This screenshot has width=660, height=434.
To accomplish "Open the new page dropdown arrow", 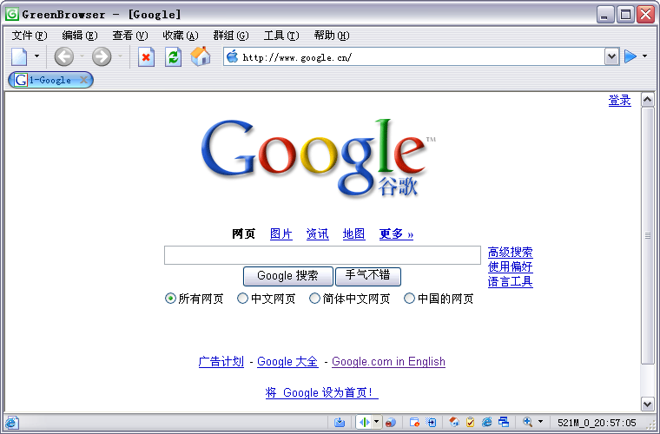I will [x=36, y=56].
